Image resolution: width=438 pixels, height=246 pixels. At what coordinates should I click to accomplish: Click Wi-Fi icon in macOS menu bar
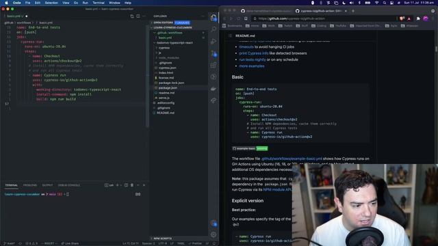click(376, 3)
